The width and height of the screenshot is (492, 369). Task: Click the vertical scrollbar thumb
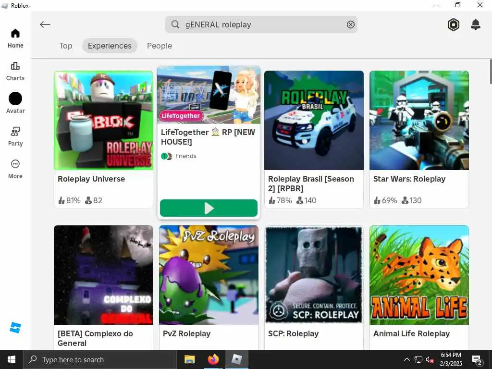click(x=491, y=71)
